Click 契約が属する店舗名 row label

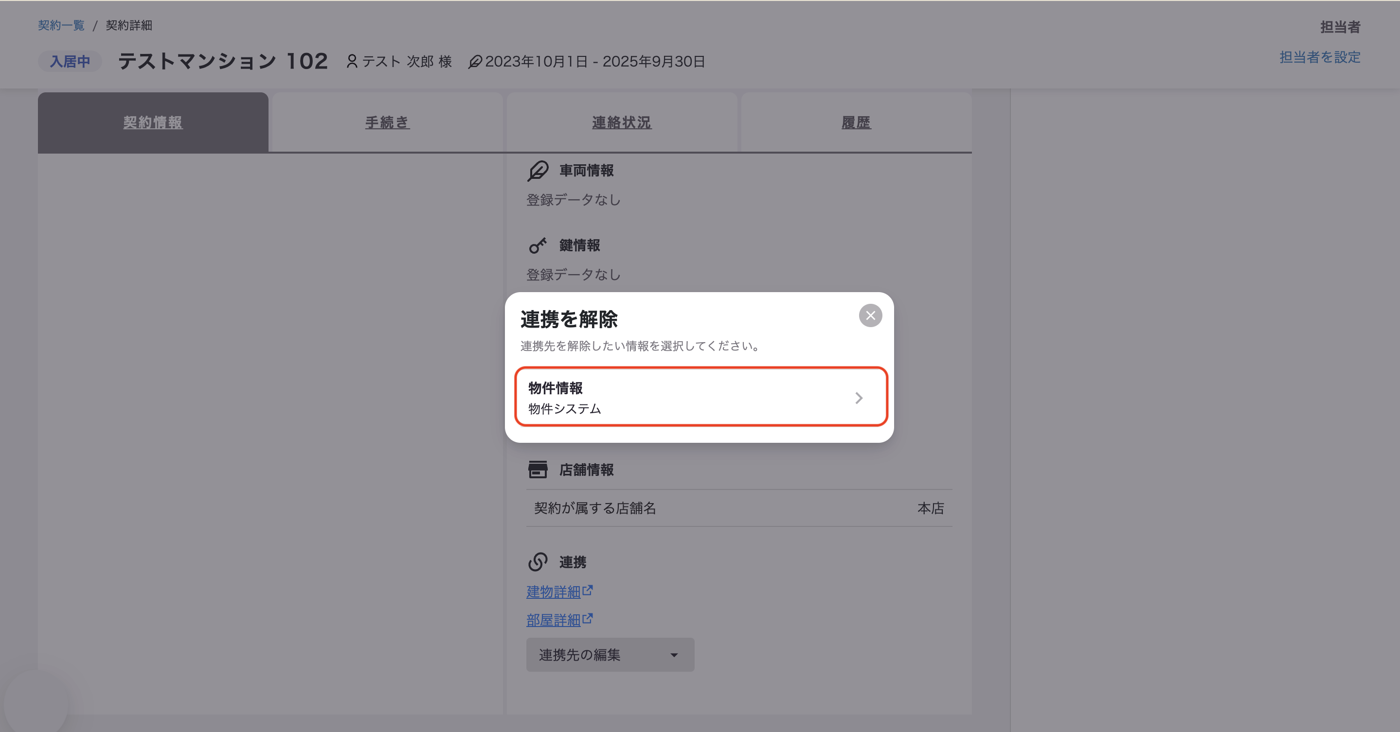595,508
